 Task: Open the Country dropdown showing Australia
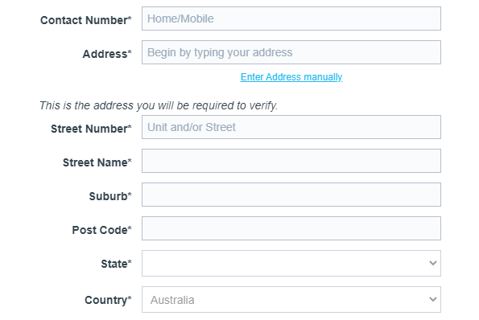pyautogui.click(x=291, y=300)
